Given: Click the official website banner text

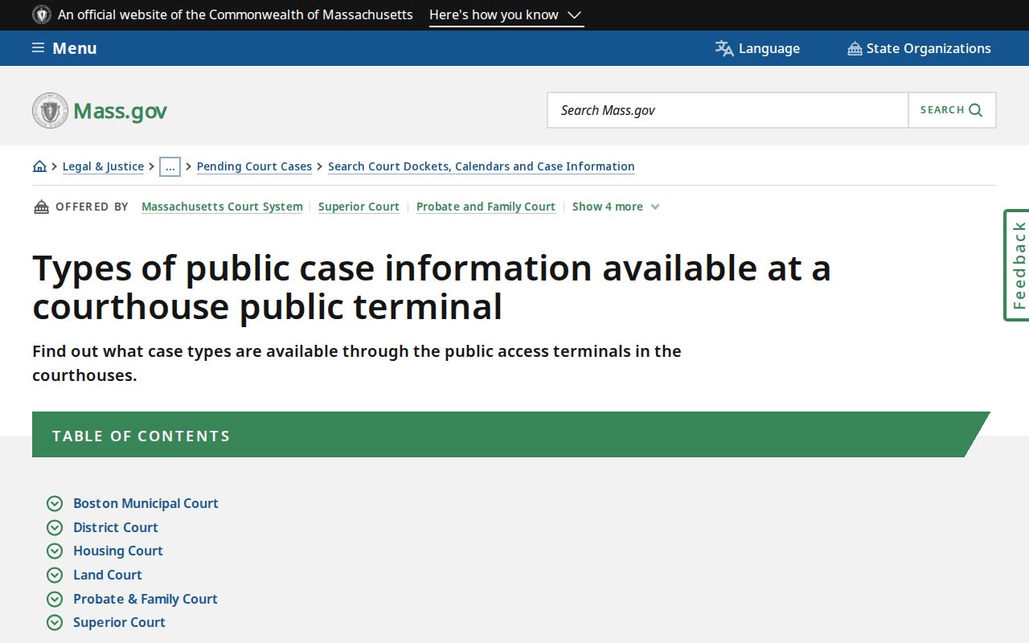Looking at the screenshot, I should (x=236, y=14).
